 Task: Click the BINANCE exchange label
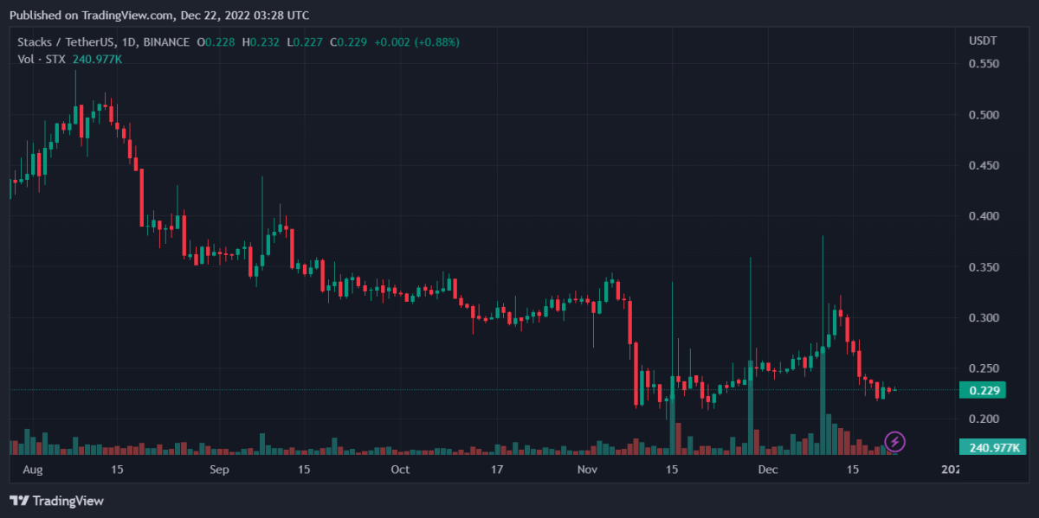[168, 42]
